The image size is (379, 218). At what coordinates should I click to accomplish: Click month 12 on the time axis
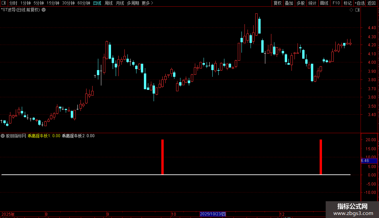[282, 214]
